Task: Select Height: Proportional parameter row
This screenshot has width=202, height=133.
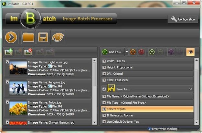Action: tap(147, 67)
